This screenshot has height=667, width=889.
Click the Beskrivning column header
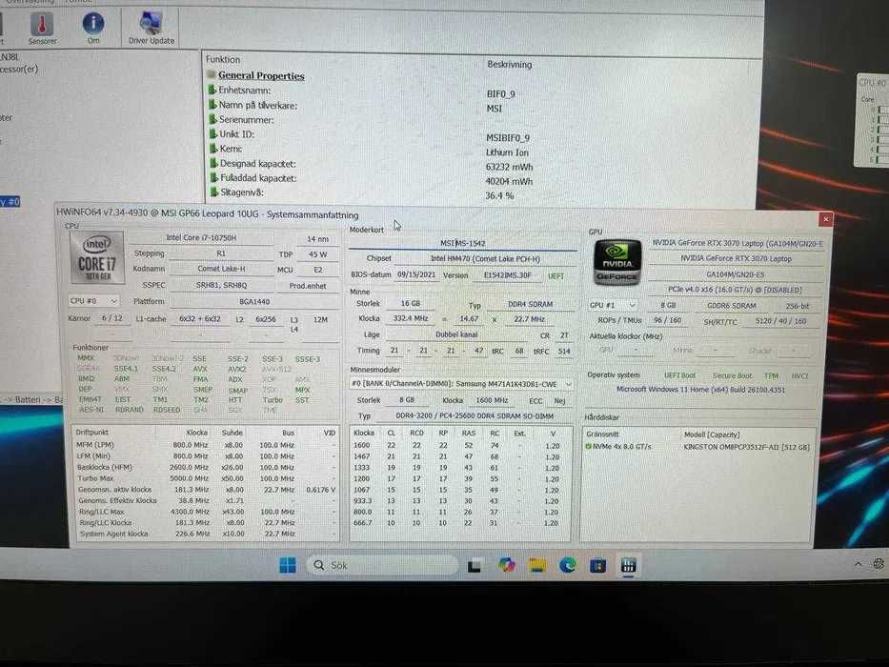click(x=509, y=65)
